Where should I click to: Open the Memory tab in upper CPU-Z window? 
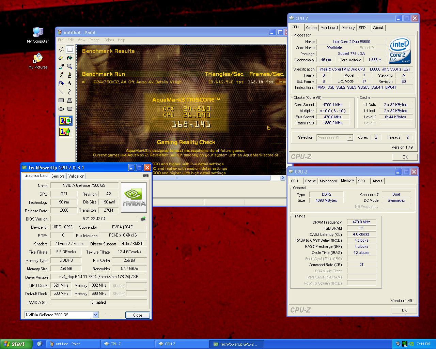point(348,28)
